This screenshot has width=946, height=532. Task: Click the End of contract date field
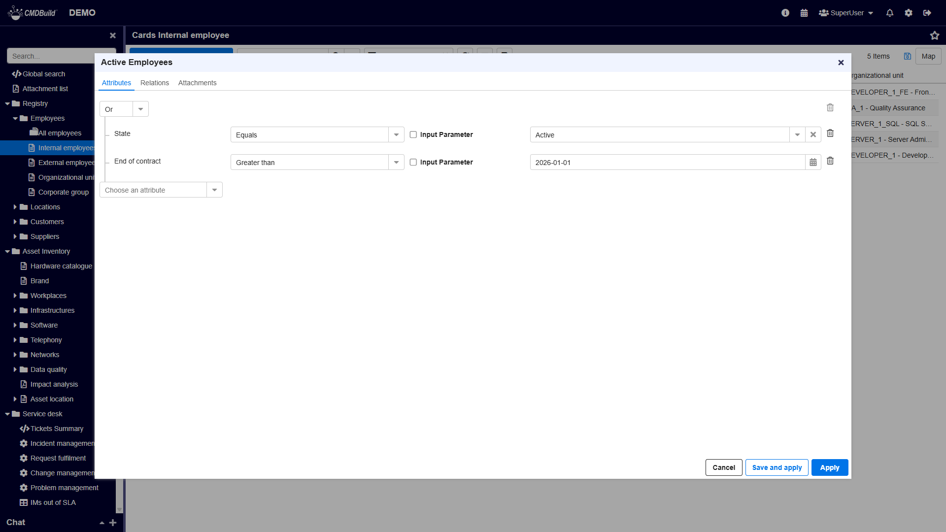coord(667,163)
